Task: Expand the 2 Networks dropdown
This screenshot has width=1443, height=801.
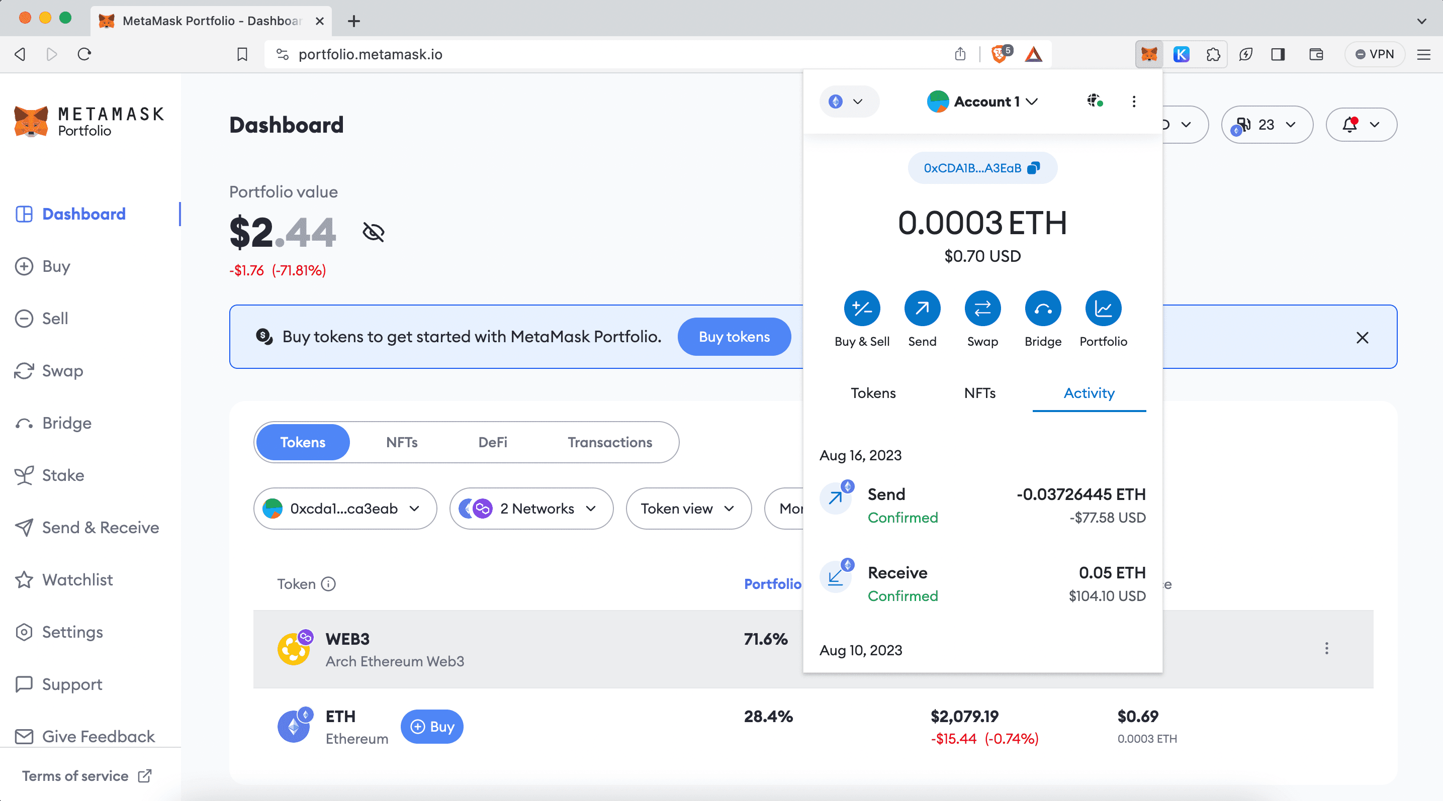Action: click(x=531, y=508)
